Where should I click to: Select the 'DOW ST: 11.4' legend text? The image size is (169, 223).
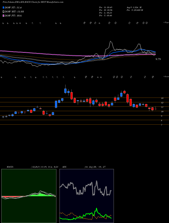(13, 7)
